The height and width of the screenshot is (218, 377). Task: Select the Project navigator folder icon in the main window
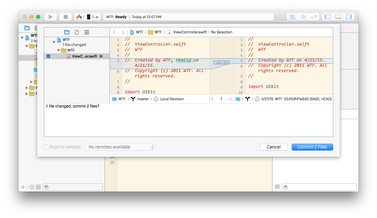coord(27,28)
